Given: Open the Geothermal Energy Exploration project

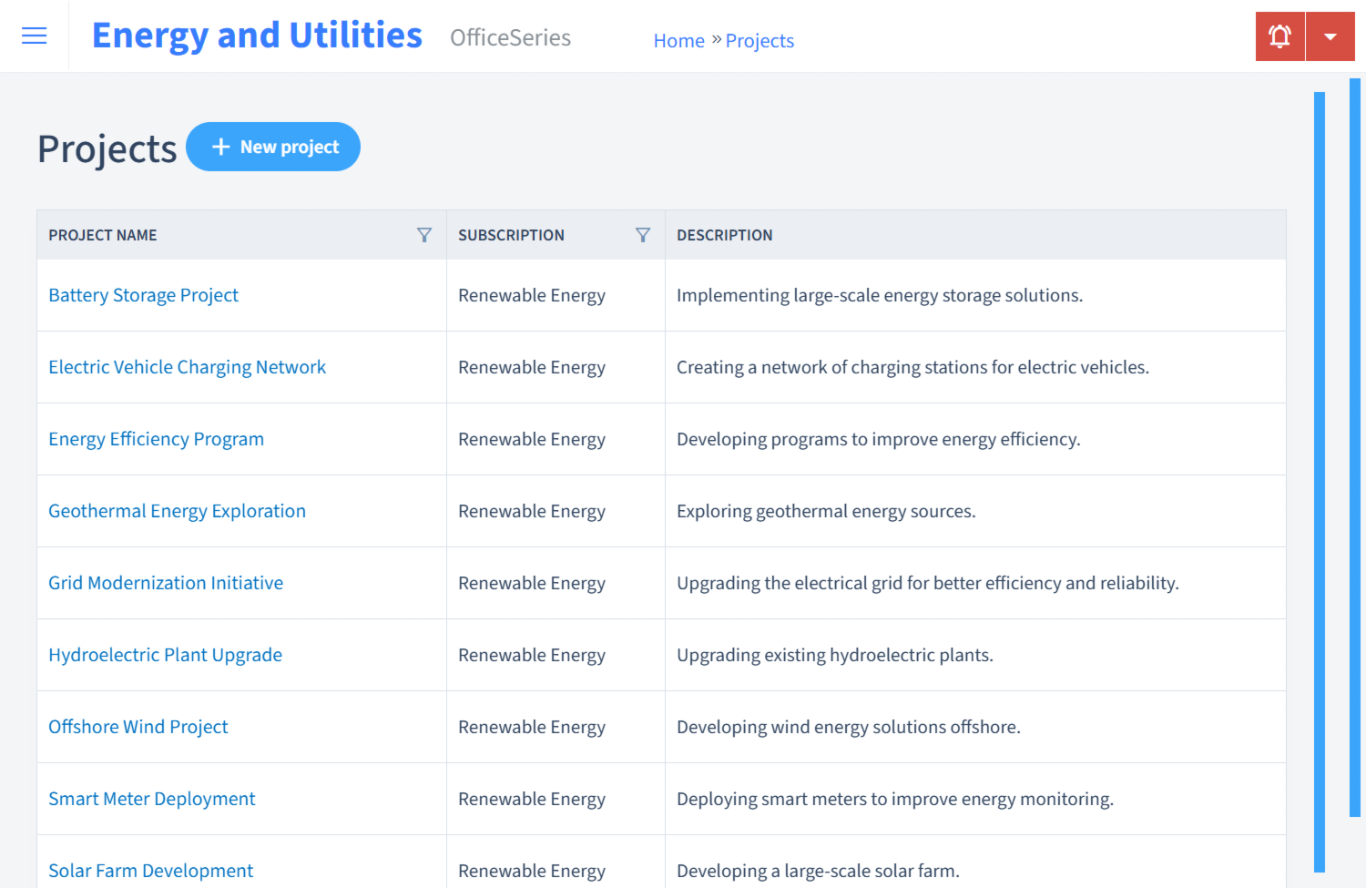Looking at the screenshot, I should [x=177, y=511].
